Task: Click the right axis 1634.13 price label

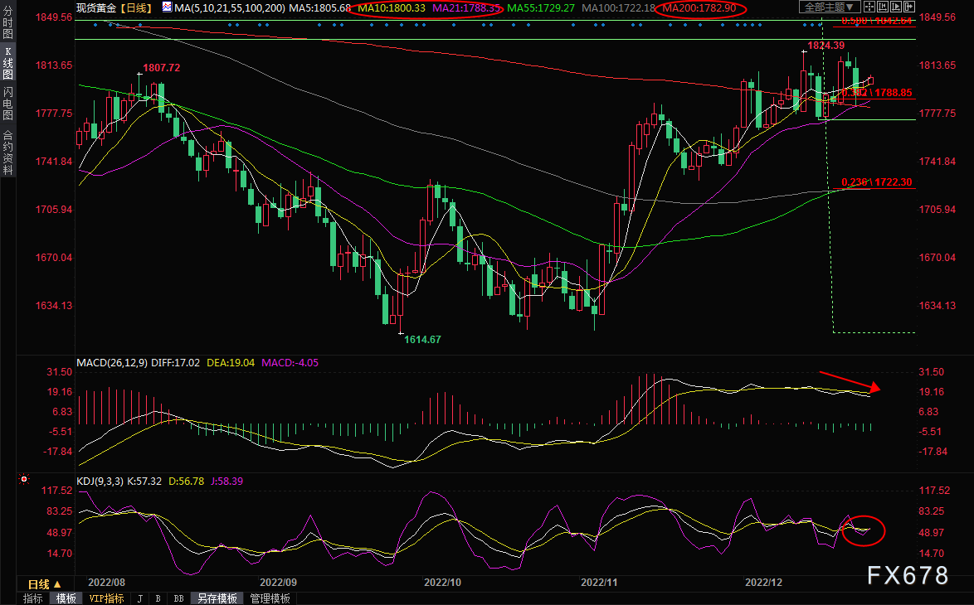Action: point(937,305)
